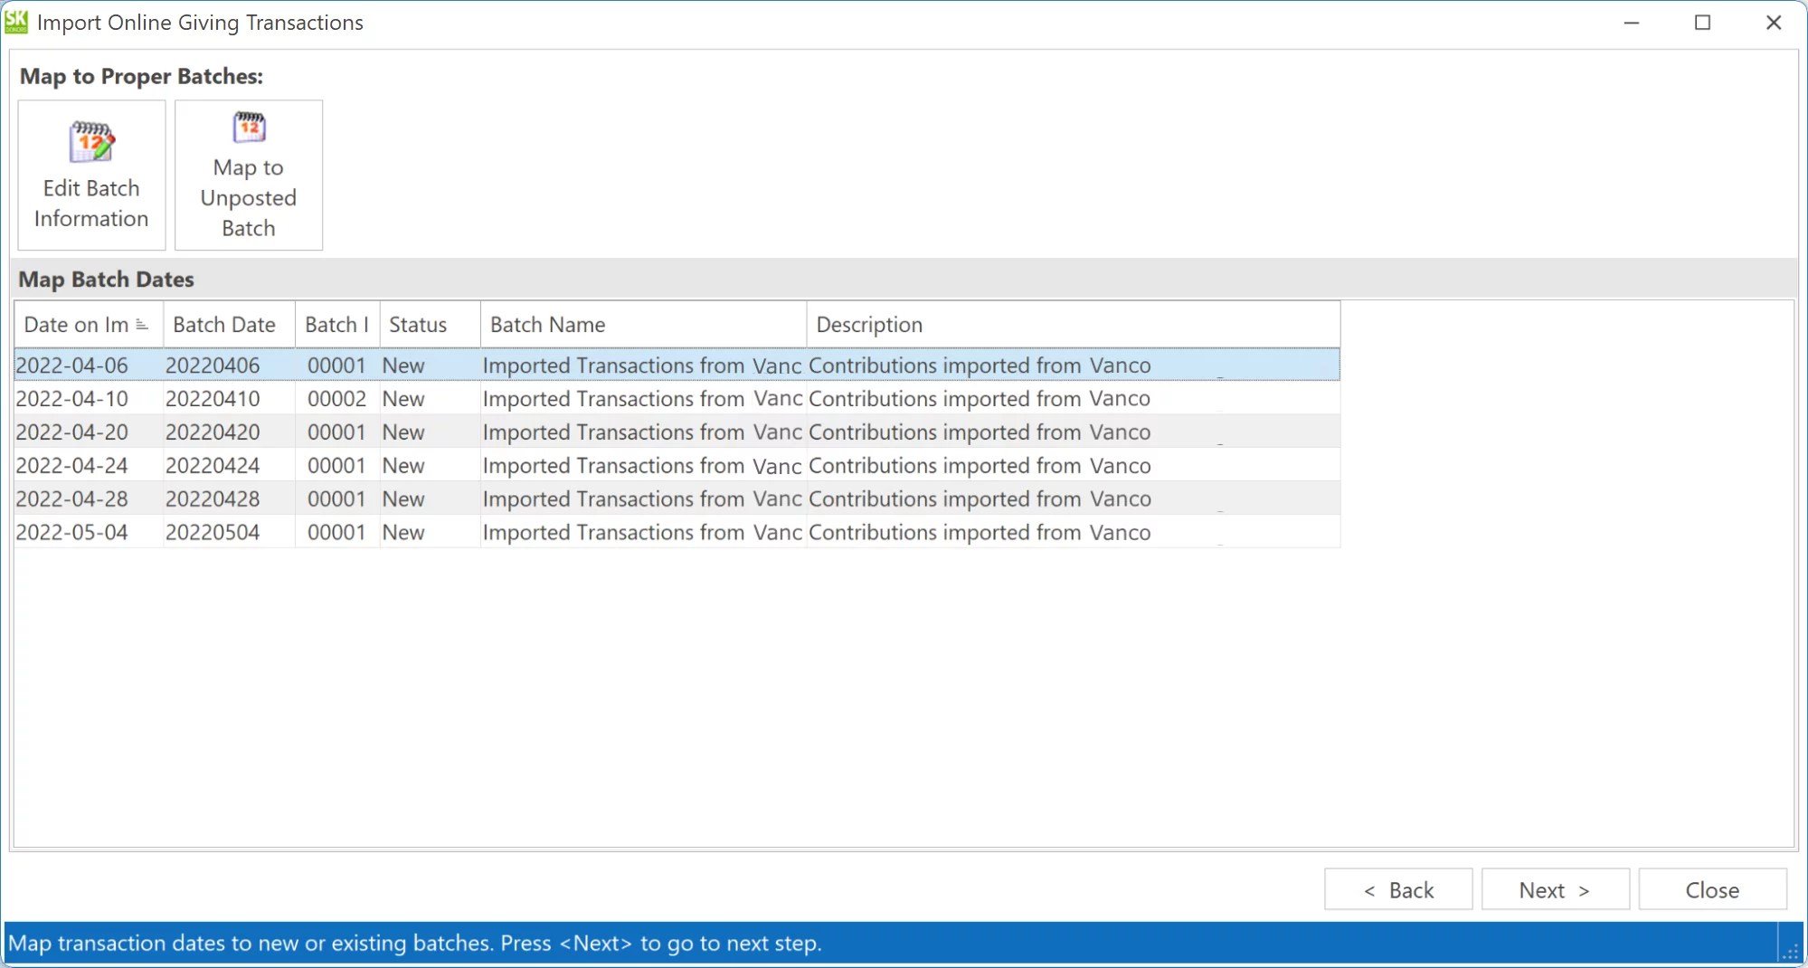The width and height of the screenshot is (1808, 968).
Task: Click Batch Name cell in the 2022-04-10 row
Action: 642,399
